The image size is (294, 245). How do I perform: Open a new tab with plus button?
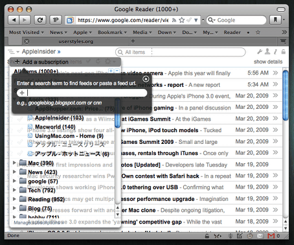pos(133,41)
